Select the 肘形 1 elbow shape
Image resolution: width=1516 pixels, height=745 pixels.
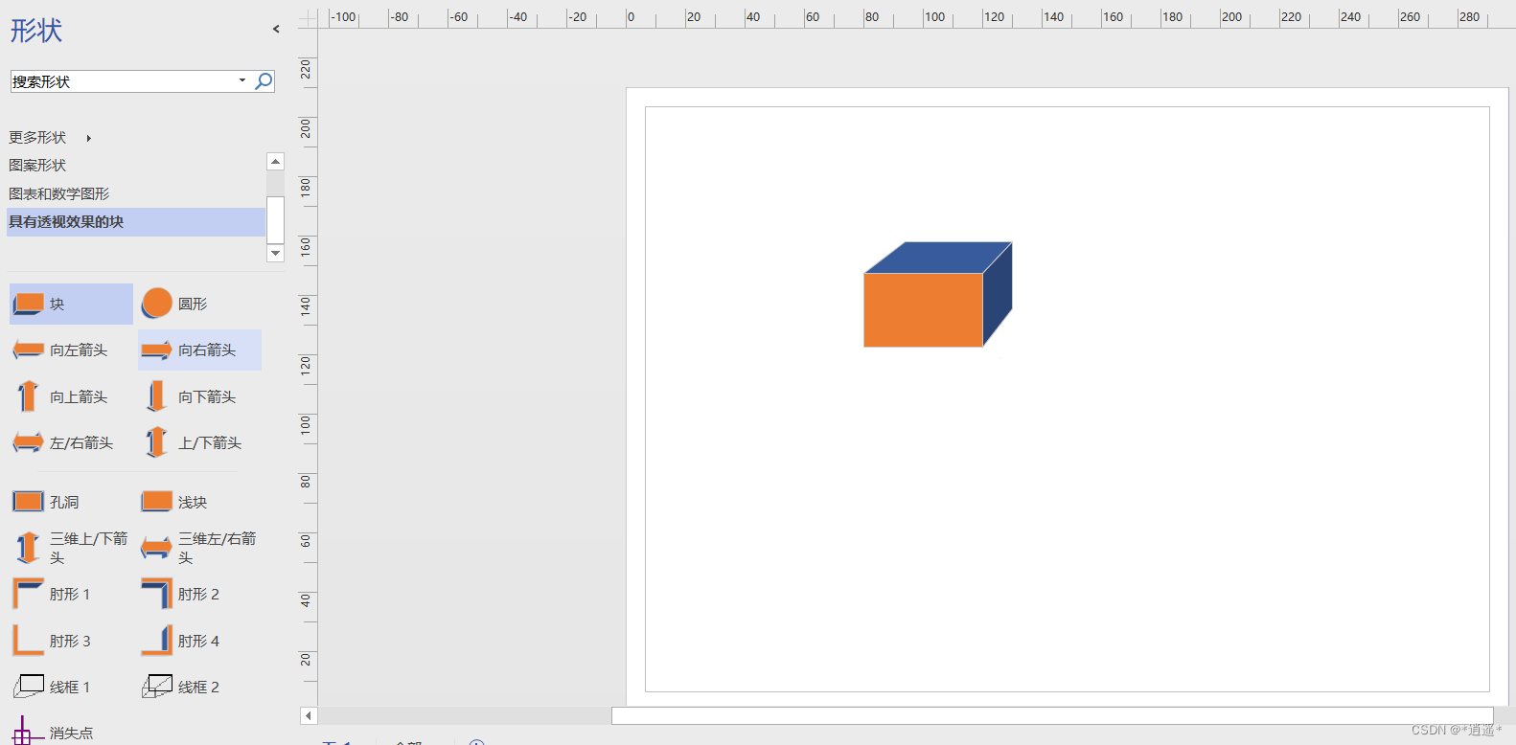coord(28,594)
